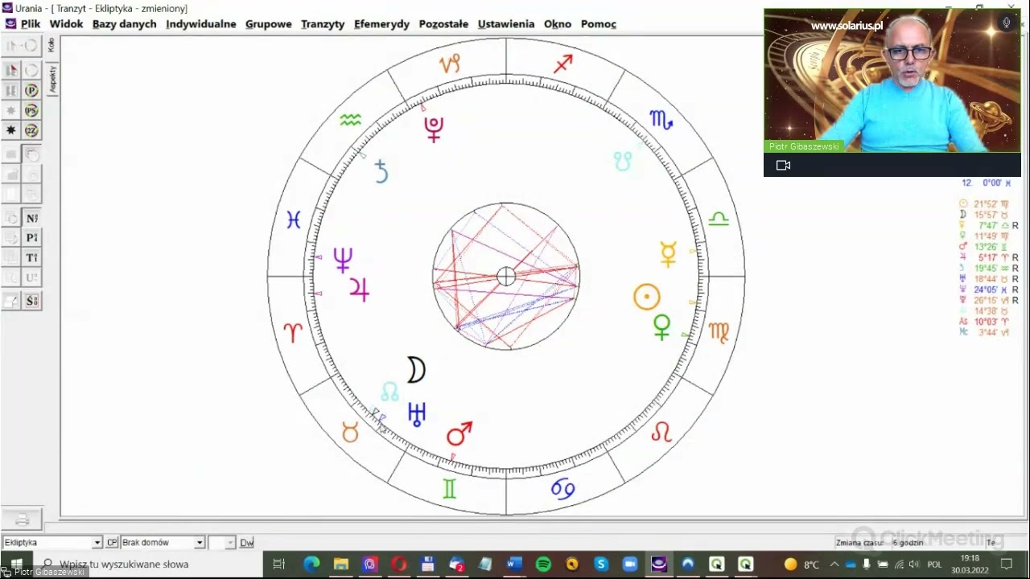Click the grayed U toolbar button
This screenshot has height=579, width=1030.
pyautogui.click(x=31, y=278)
